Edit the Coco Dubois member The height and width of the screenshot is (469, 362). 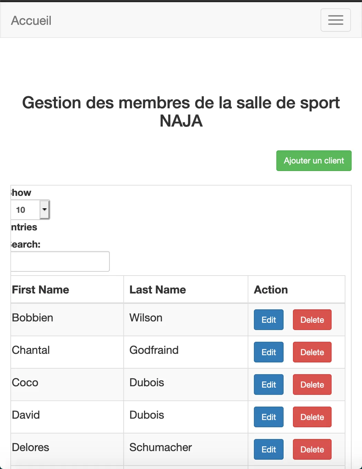pyautogui.click(x=268, y=385)
